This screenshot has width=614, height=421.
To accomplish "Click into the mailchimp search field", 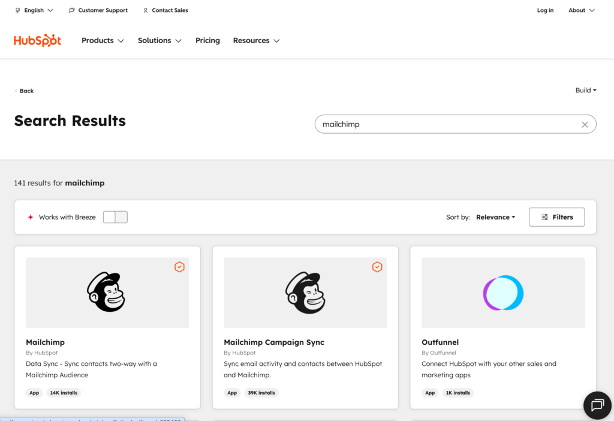I will (444, 124).
